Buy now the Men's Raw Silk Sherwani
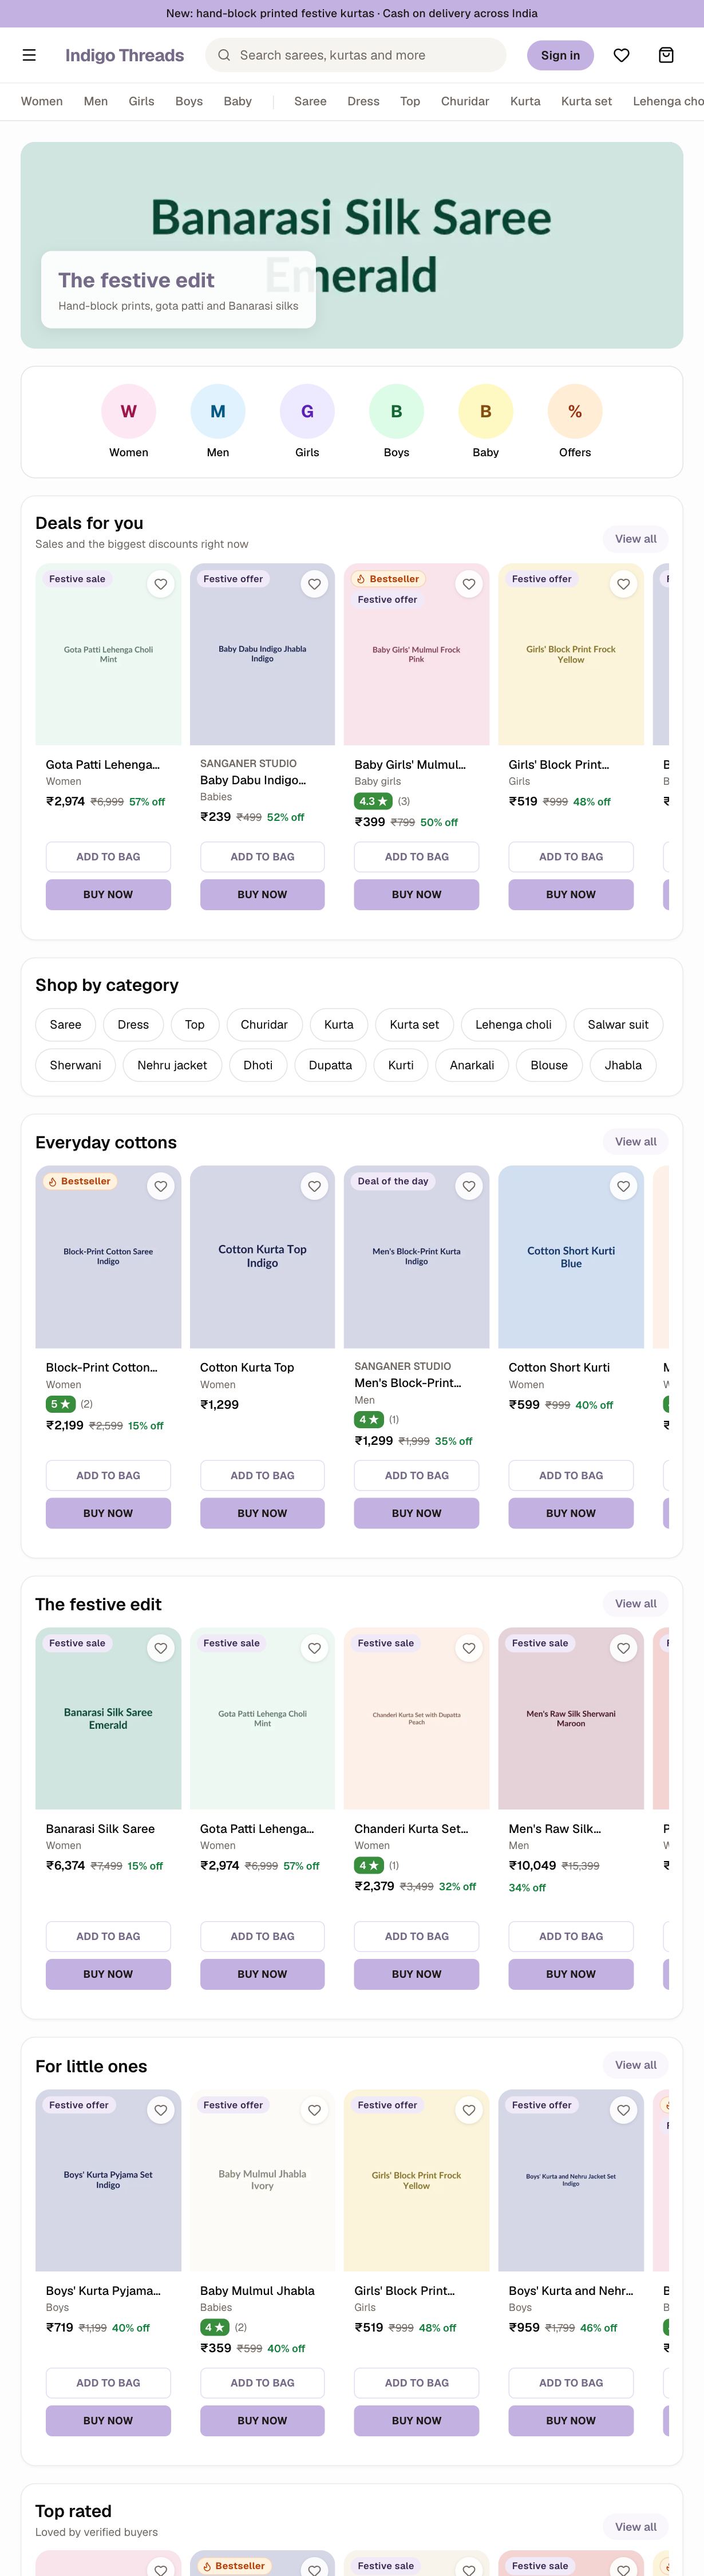Image resolution: width=704 pixels, height=2576 pixels. pyautogui.click(x=571, y=1975)
